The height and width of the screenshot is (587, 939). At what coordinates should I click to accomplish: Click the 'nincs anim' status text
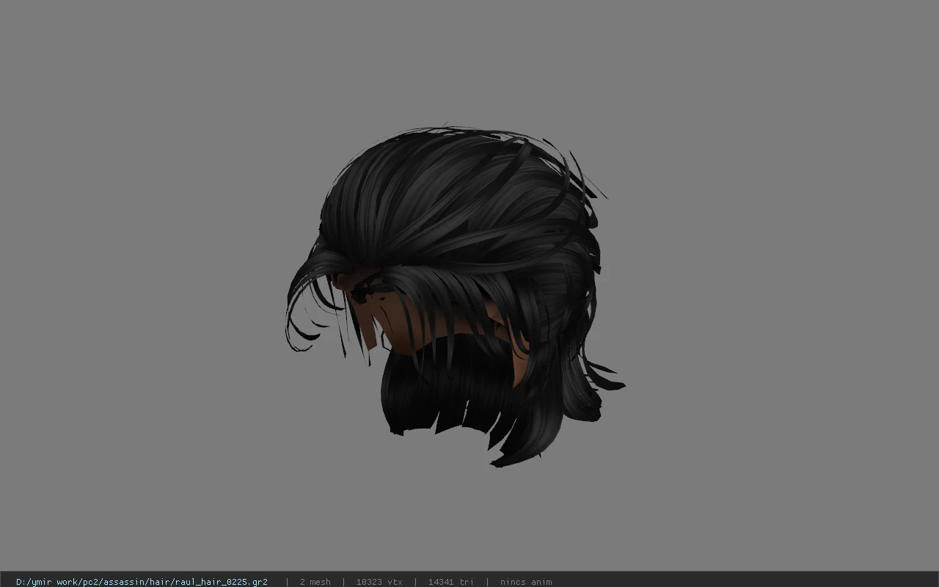tap(526, 582)
